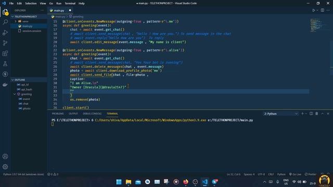The image size is (333, 187).
Task: Open Explorer panel More Actions ellipsis
Action: [42, 10]
